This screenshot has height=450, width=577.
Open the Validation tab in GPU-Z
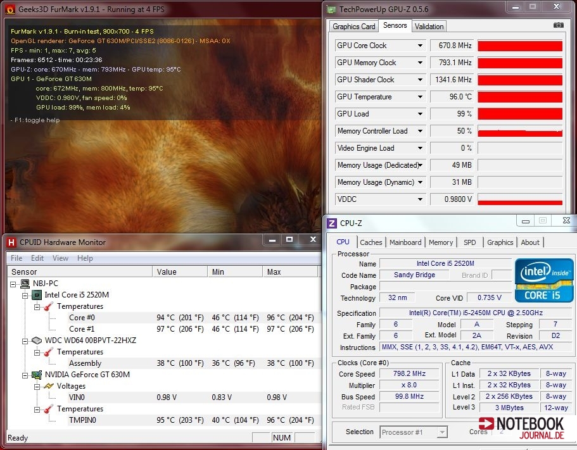pyautogui.click(x=429, y=27)
